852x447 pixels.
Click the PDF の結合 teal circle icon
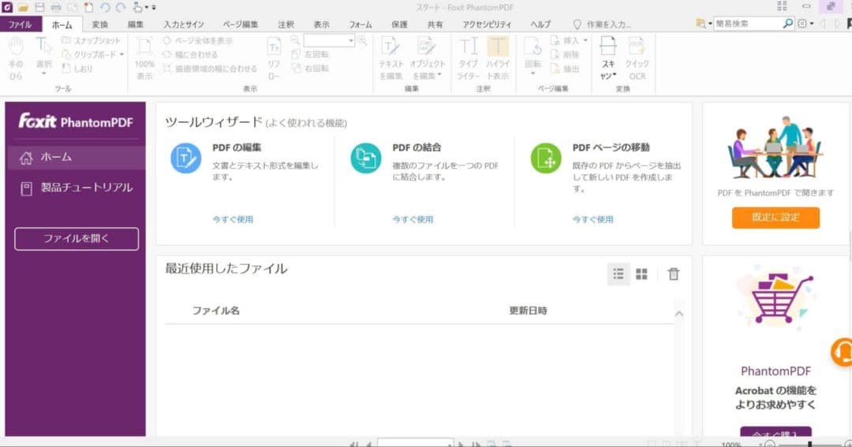366,158
